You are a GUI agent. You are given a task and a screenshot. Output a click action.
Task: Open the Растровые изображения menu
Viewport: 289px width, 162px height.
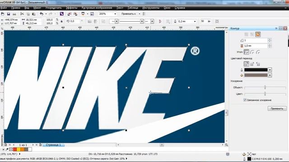coord(97,8)
